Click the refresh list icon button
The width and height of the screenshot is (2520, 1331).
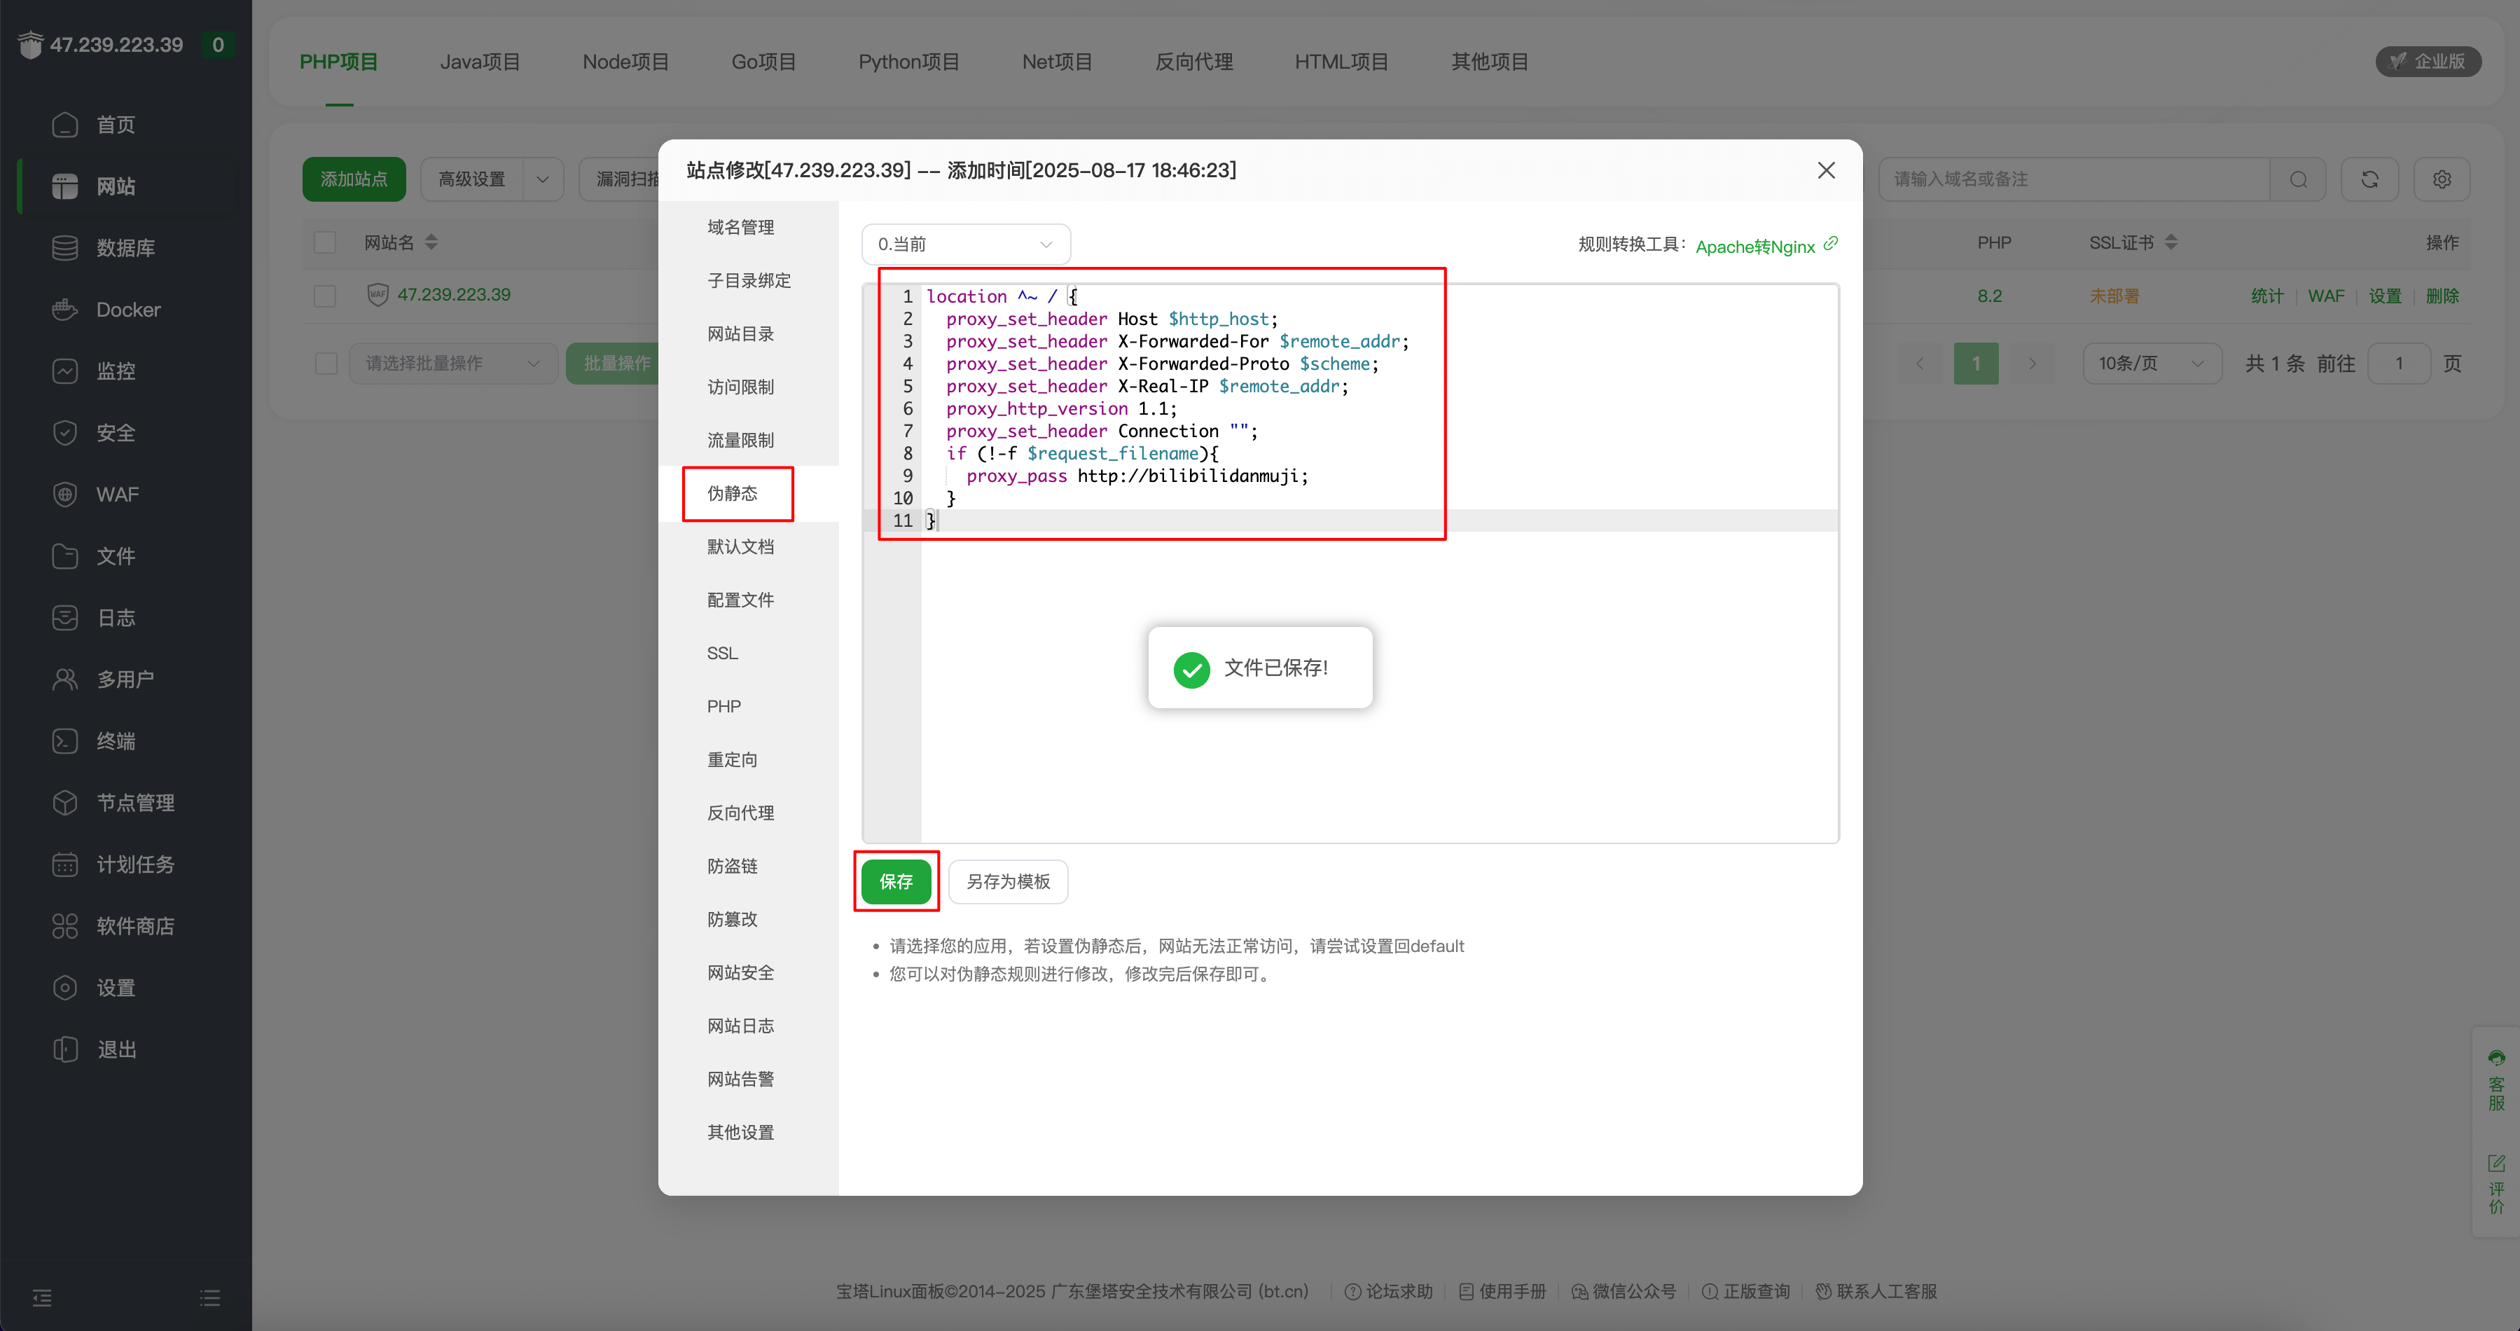(2369, 179)
